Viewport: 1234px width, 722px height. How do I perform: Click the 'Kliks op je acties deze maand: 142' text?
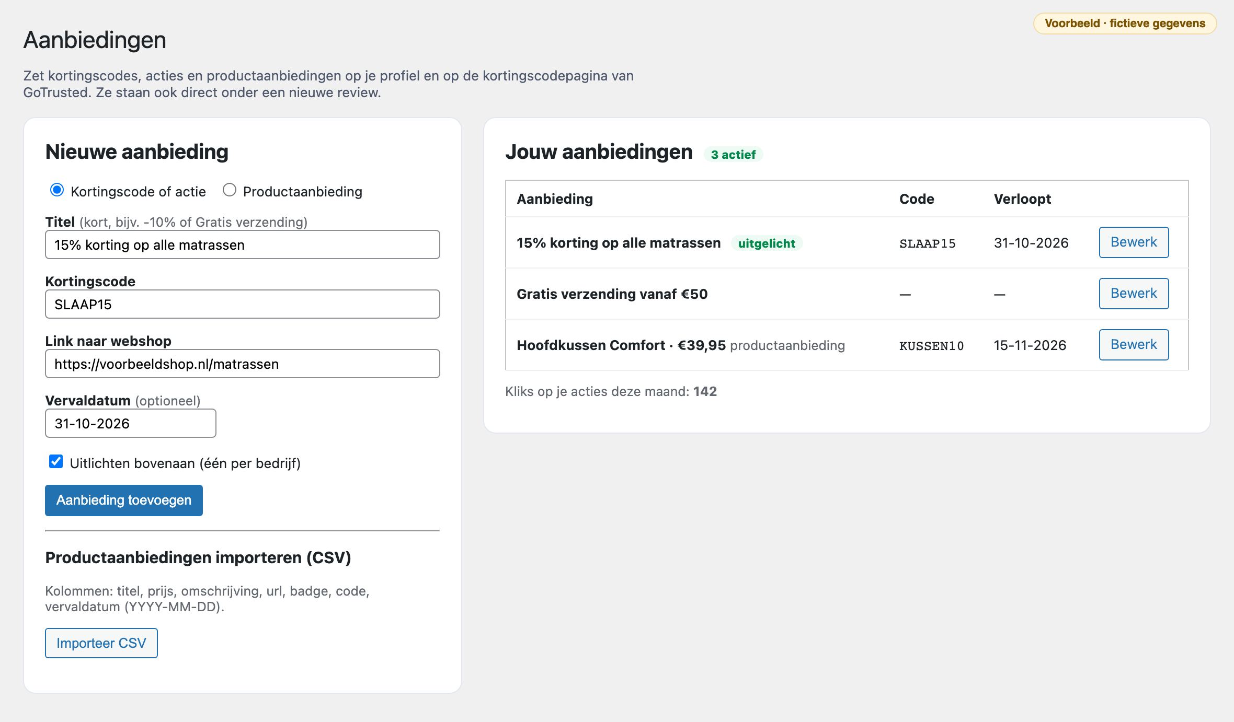pos(611,391)
